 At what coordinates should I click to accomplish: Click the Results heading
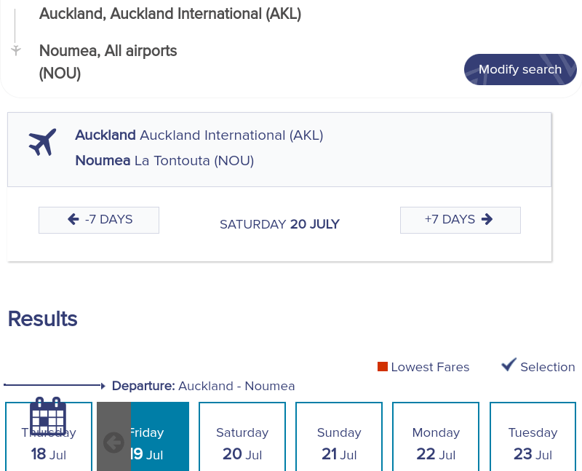pos(43,319)
